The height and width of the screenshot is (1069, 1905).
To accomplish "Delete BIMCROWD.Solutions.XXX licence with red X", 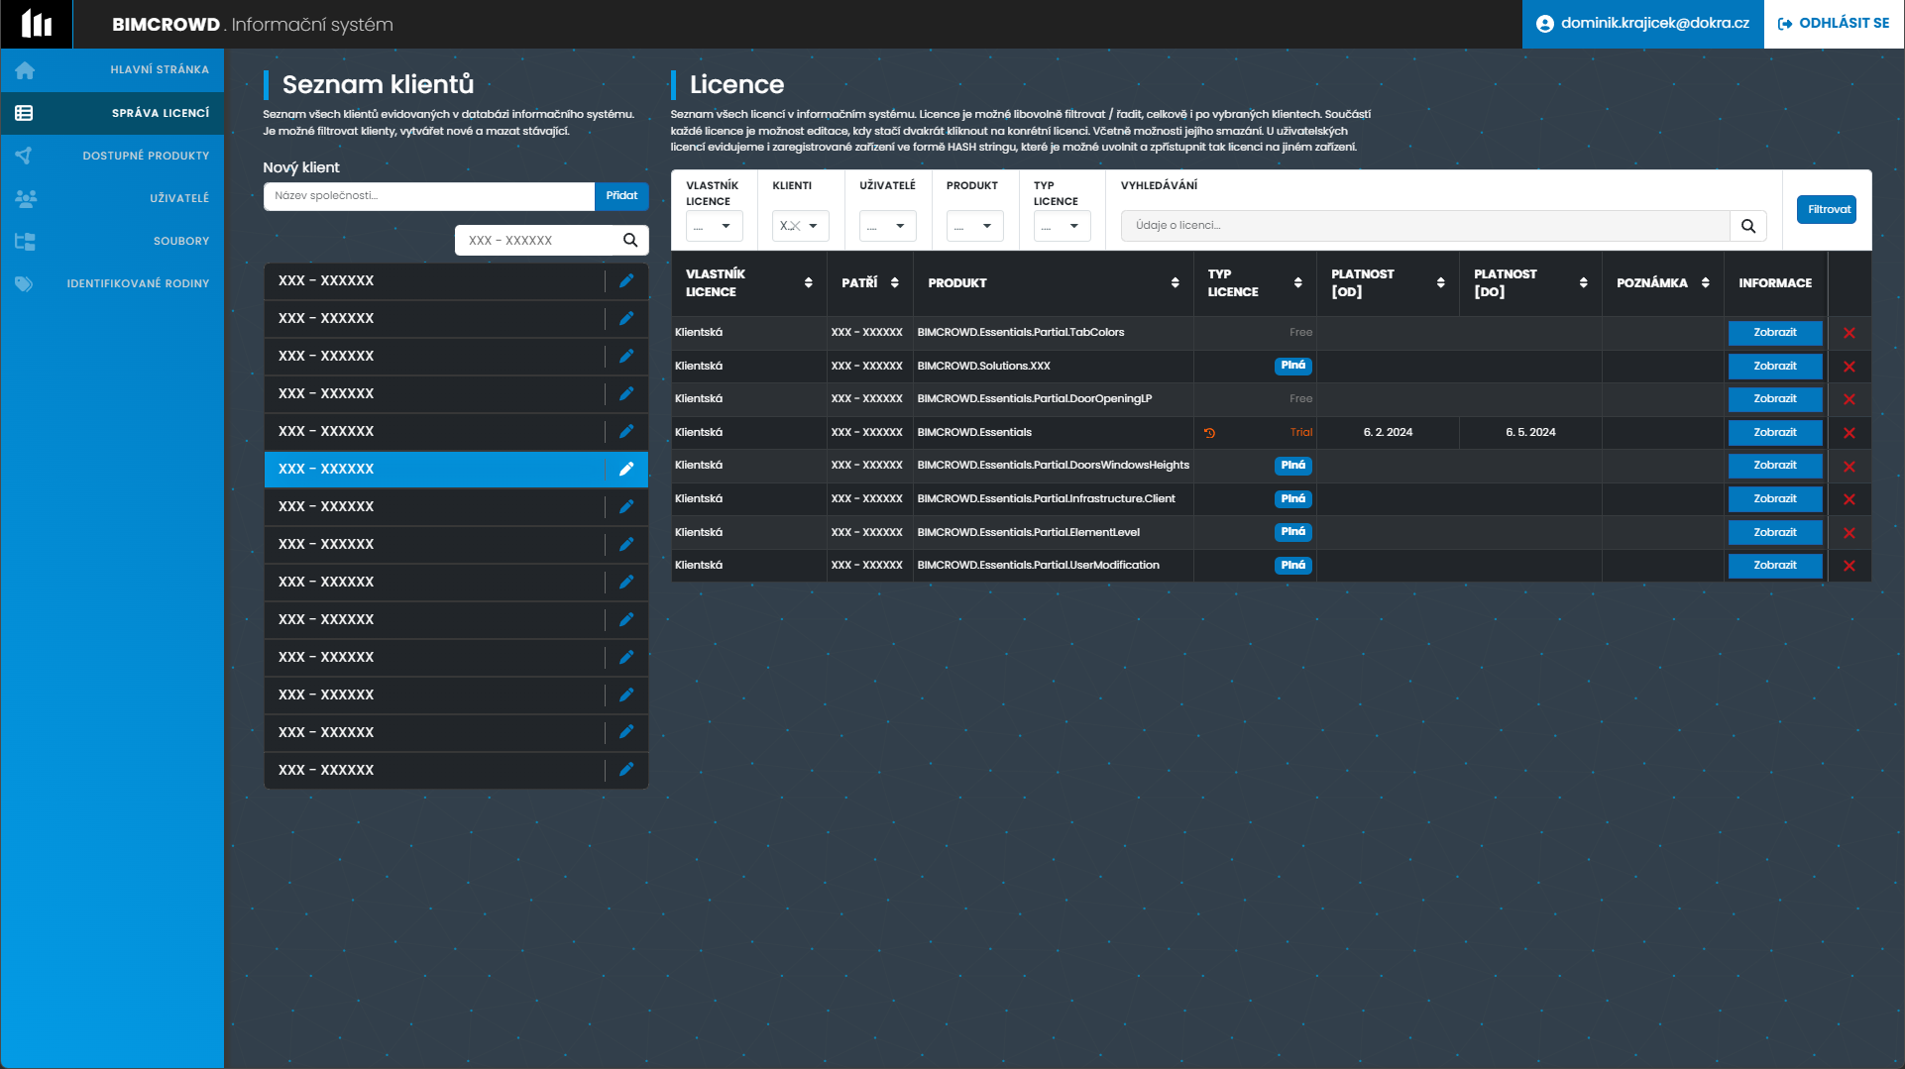I will pos(1849,368).
